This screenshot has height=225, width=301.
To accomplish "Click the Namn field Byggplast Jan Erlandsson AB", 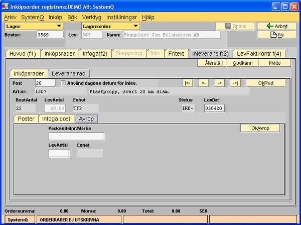I will coord(172,35).
